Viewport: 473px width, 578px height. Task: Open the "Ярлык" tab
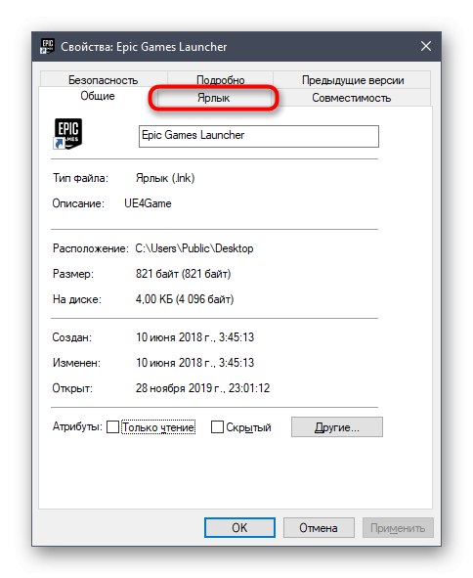coord(213,98)
